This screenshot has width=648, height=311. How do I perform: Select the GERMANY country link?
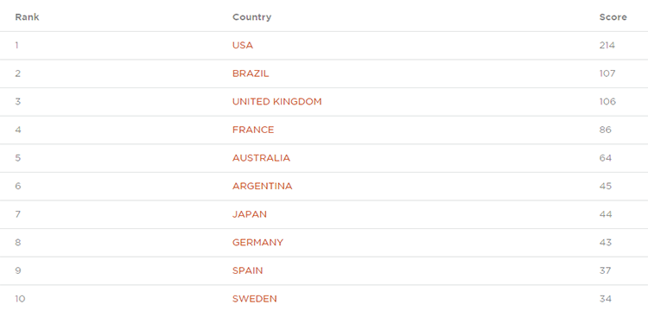pyautogui.click(x=257, y=242)
